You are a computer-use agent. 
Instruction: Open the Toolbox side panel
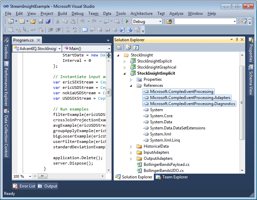point(6,49)
